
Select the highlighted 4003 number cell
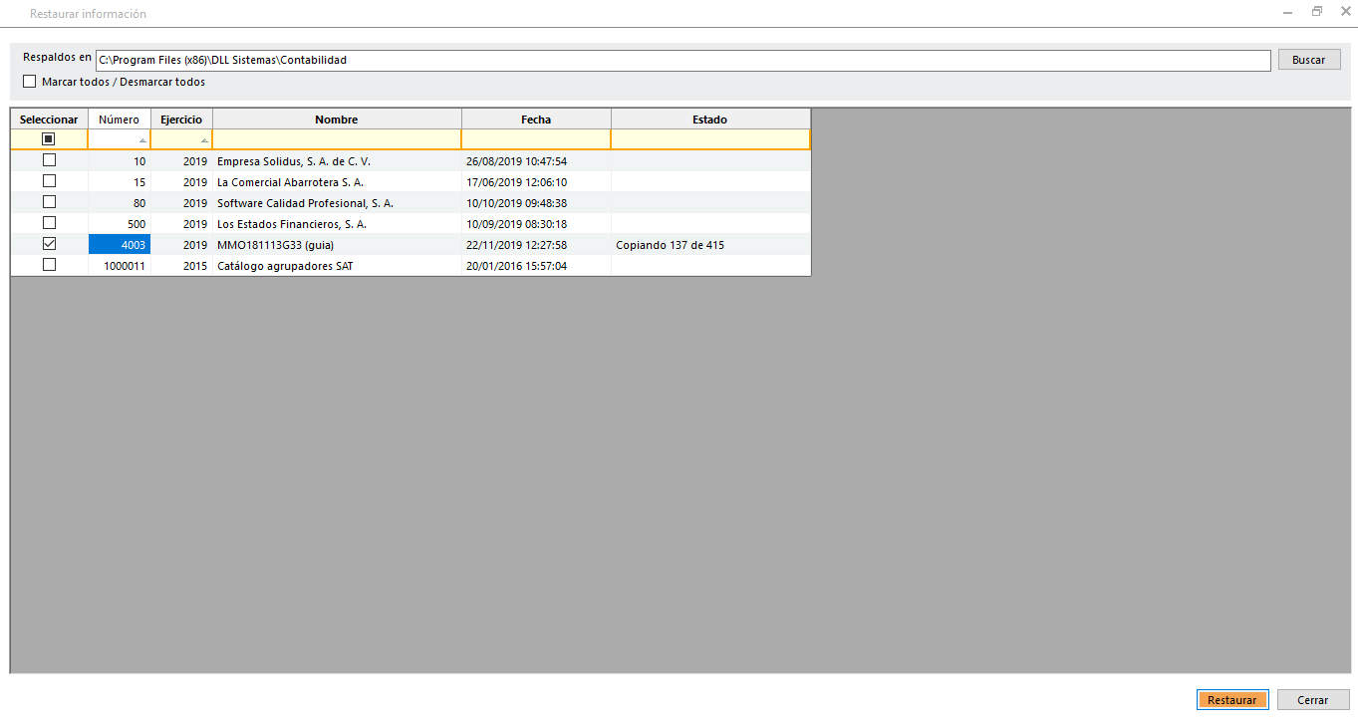click(120, 245)
